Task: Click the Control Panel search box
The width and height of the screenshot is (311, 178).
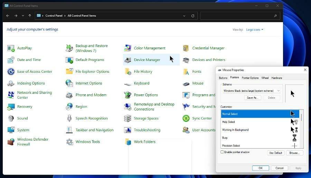Action: tap(238, 16)
